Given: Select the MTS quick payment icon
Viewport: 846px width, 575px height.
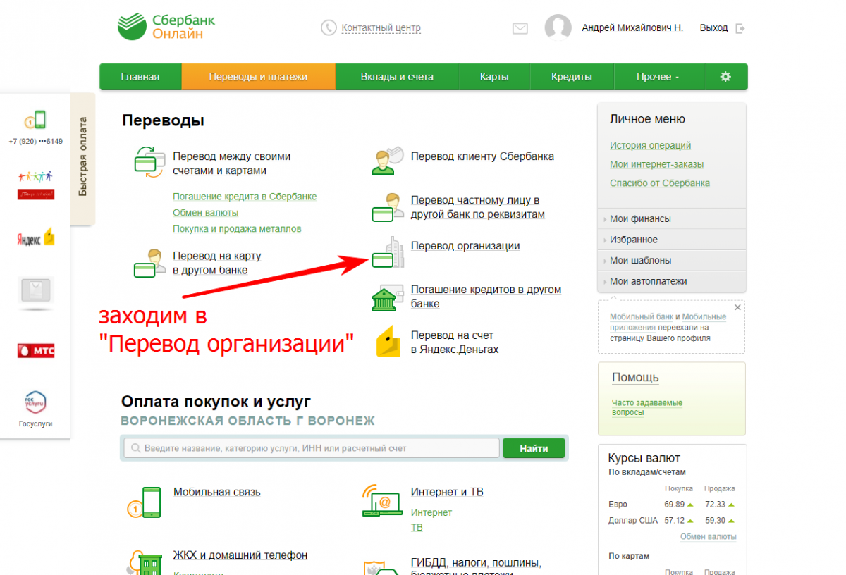Looking at the screenshot, I should tap(36, 350).
